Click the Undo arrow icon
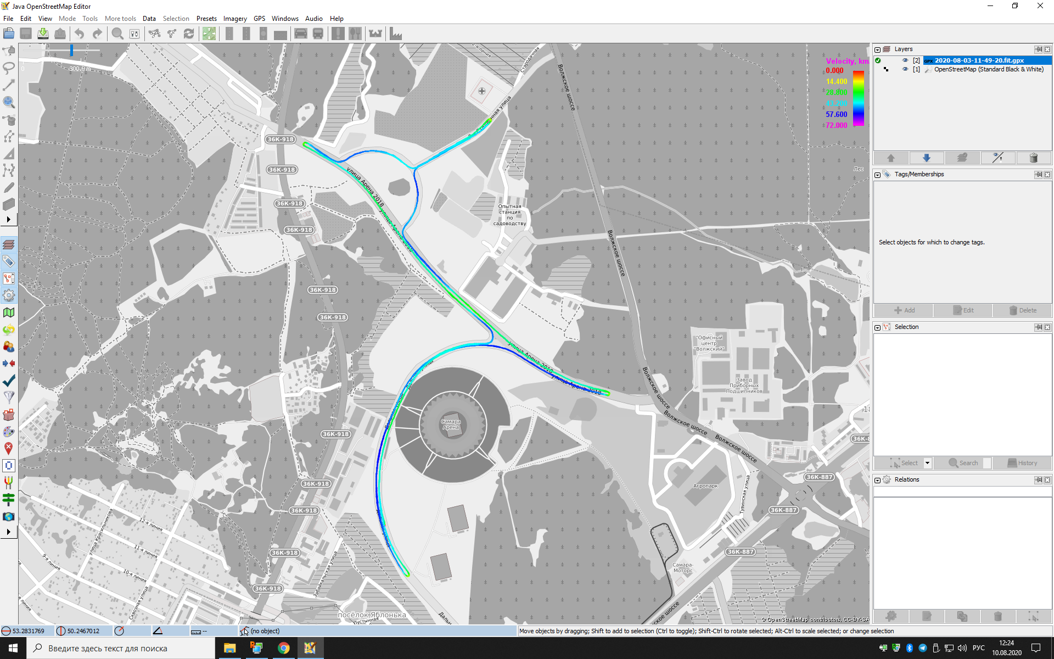1054x659 pixels. click(80, 34)
